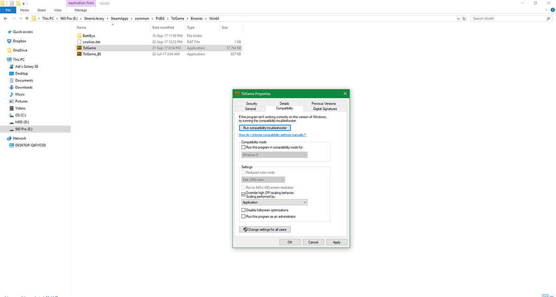Open the BattlEye folder icon
Screen dimensions: 556x297
79,36
